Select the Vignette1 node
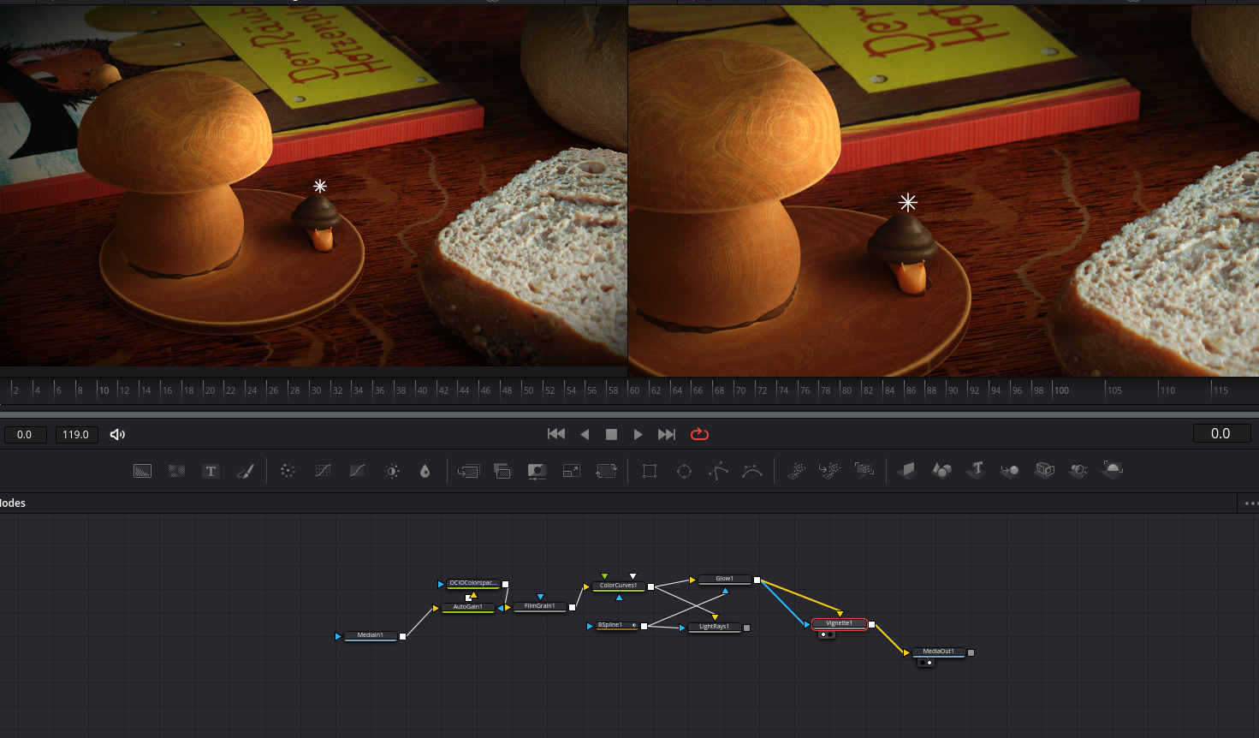This screenshot has height=738, width=1259. (x=840, y=623)
